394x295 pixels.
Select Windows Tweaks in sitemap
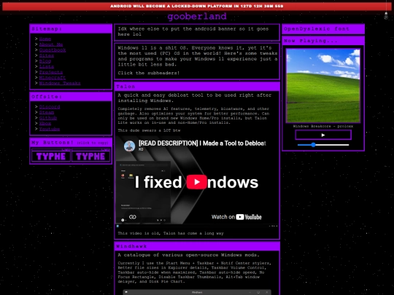(x=60, y=83)
